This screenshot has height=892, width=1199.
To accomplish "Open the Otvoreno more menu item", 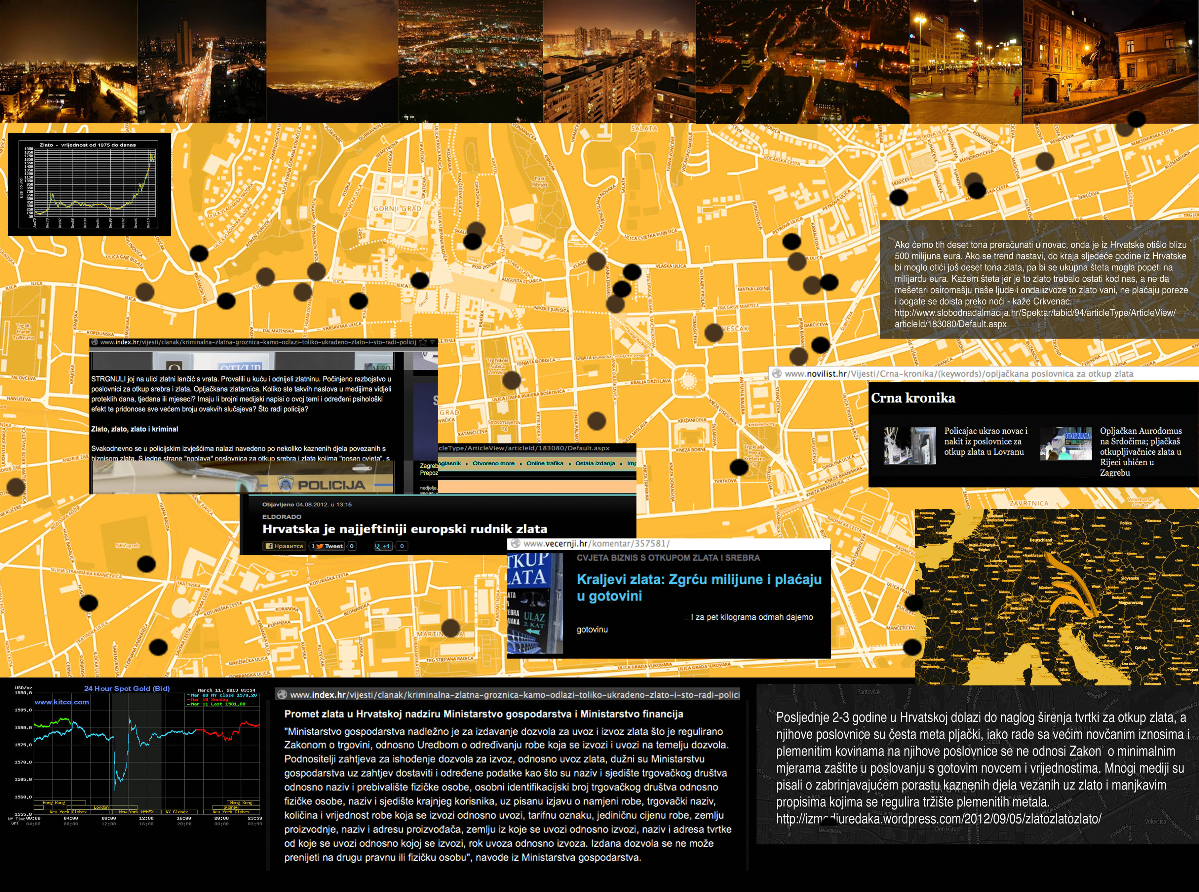I will pos(493,463).
